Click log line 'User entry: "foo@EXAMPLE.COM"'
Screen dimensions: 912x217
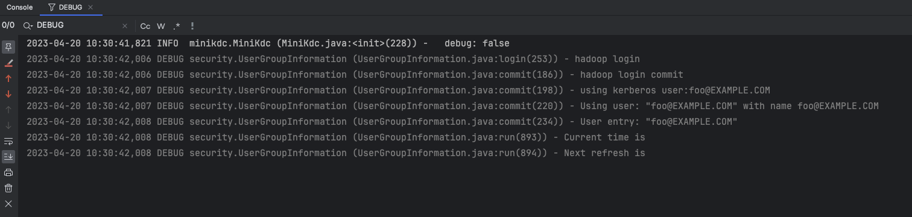pos(382,122)
